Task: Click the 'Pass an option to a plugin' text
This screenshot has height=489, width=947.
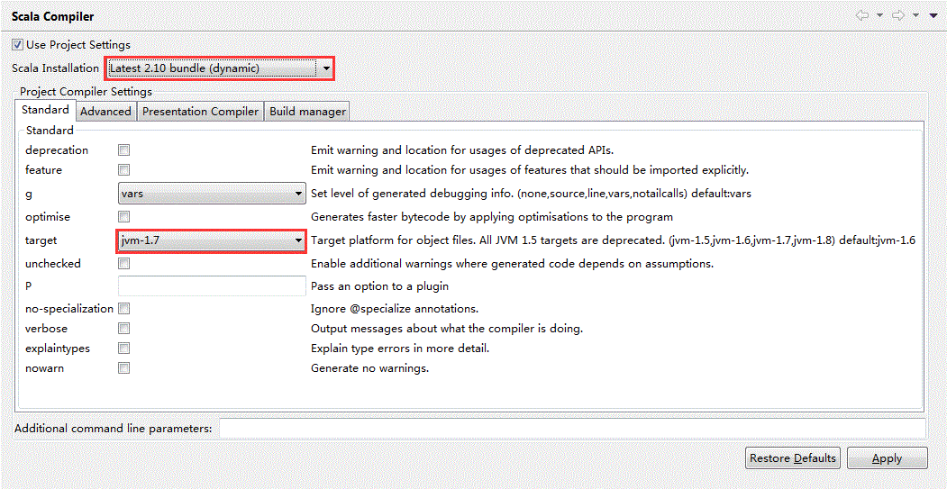Action: click(x=379, y=285)
